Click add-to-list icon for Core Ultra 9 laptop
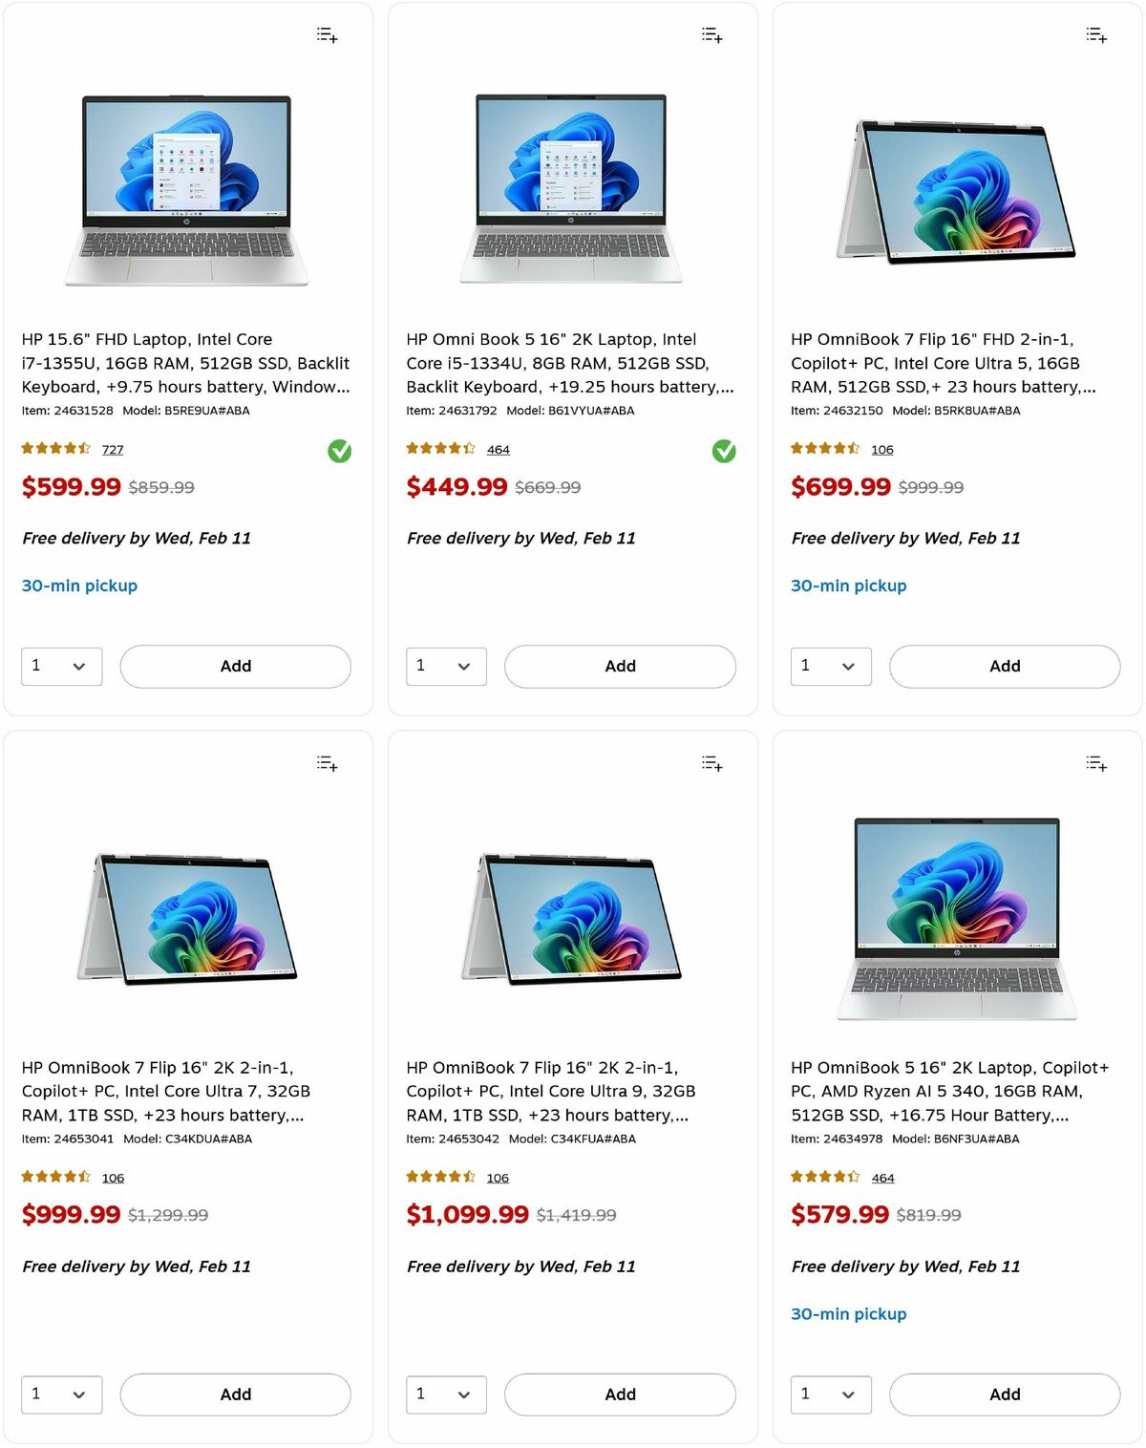The image size is (1146, 1448). pos(711,763)
